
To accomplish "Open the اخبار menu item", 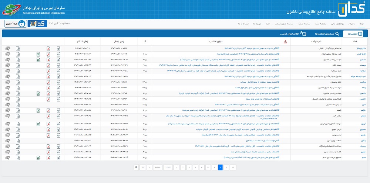I will tap(268, 24).
